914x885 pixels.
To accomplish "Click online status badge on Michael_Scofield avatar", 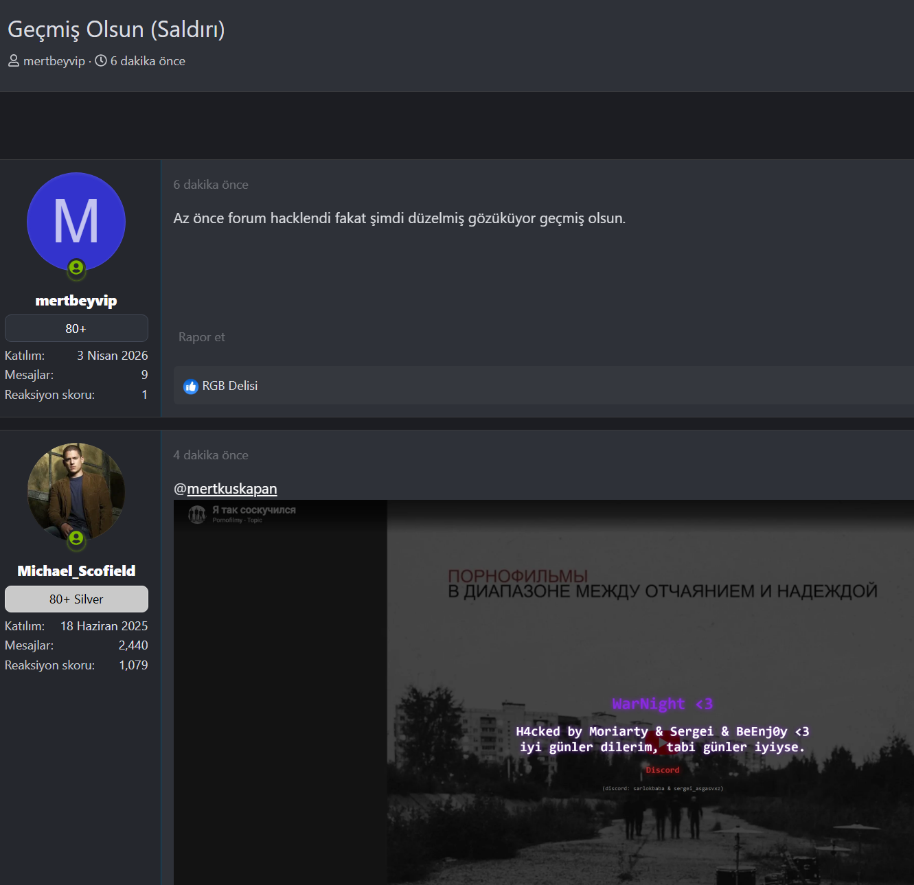I will (76, 538).
